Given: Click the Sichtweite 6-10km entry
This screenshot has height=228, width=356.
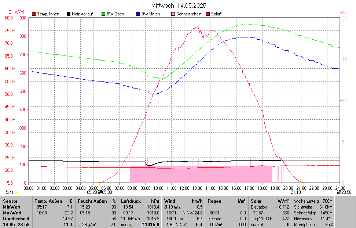Looking at the screenshot, I should (x=313, y=207).
